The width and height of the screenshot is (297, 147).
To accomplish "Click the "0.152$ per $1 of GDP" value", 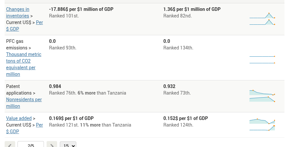I will (x=186, y=118).
